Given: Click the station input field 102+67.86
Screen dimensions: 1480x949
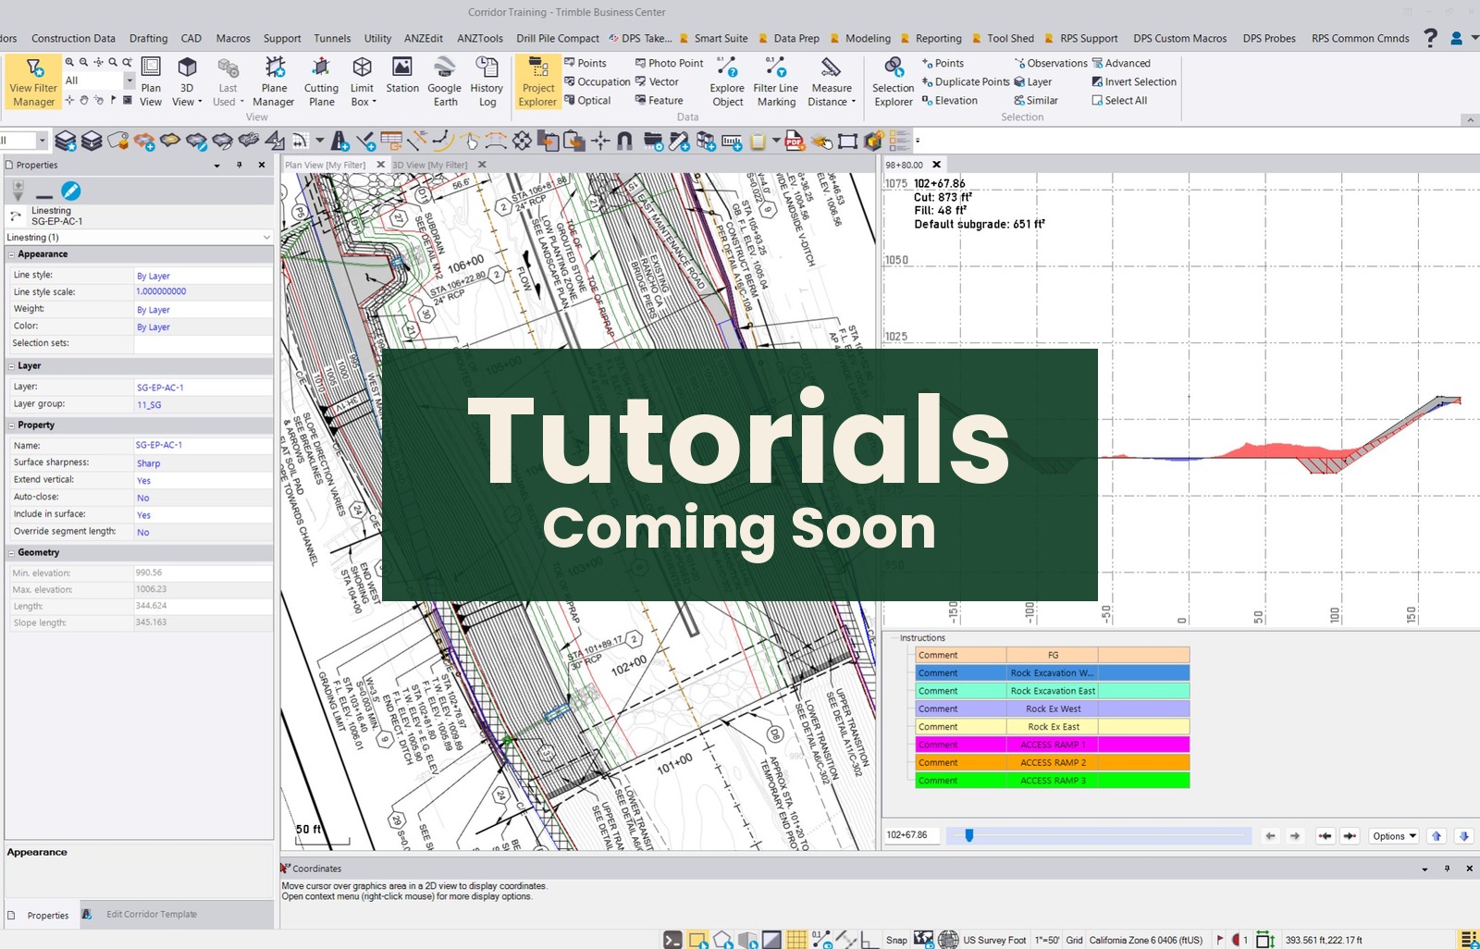Looking at the screenshot, I should [x=912, y=835].
